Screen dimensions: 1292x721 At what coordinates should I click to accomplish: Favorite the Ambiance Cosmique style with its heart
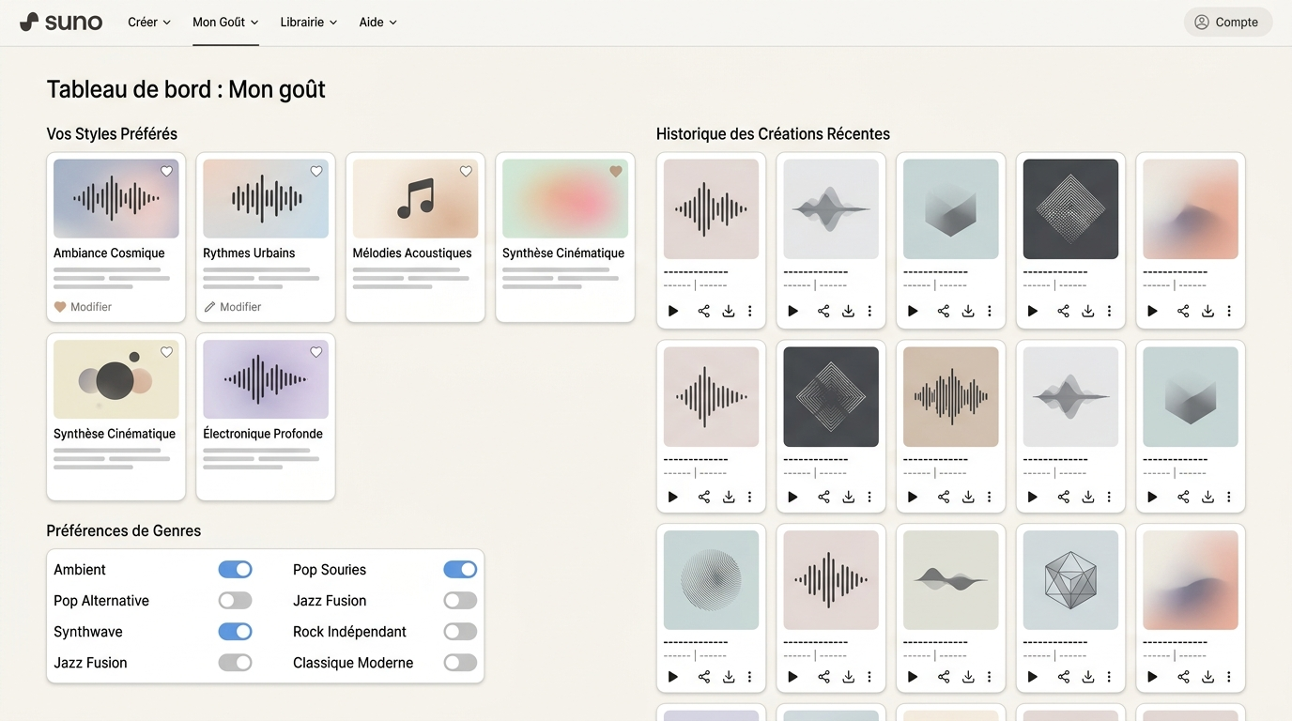click(x=166, y=171)
